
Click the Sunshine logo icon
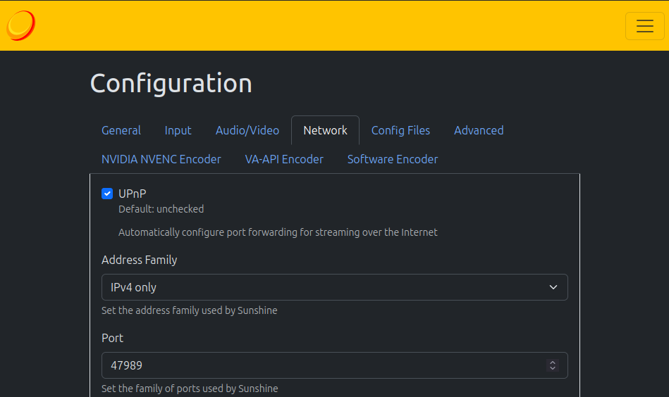point(21,25)
